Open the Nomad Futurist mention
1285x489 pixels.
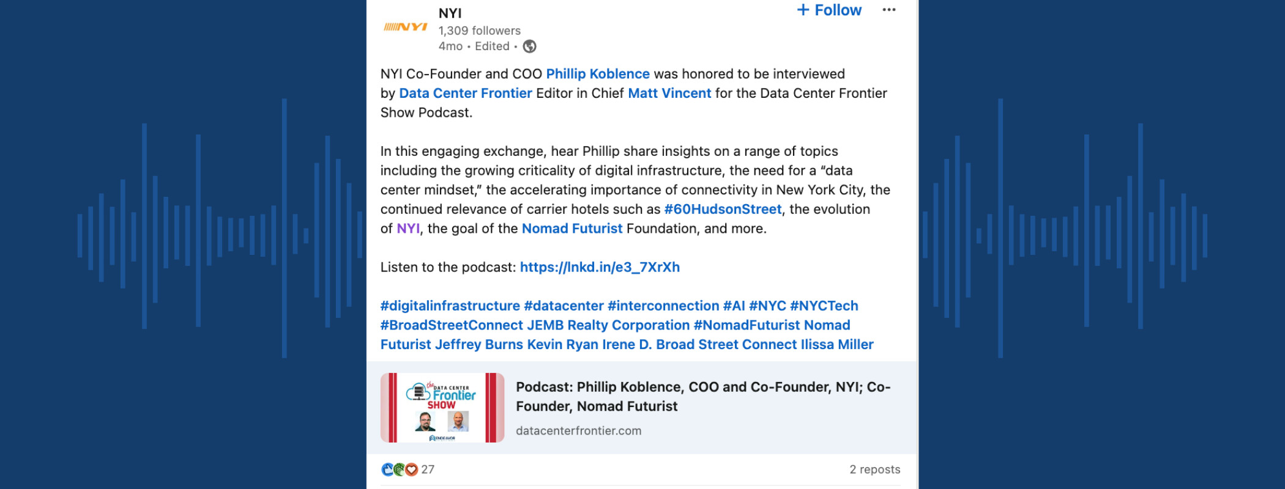pos(572,229)
